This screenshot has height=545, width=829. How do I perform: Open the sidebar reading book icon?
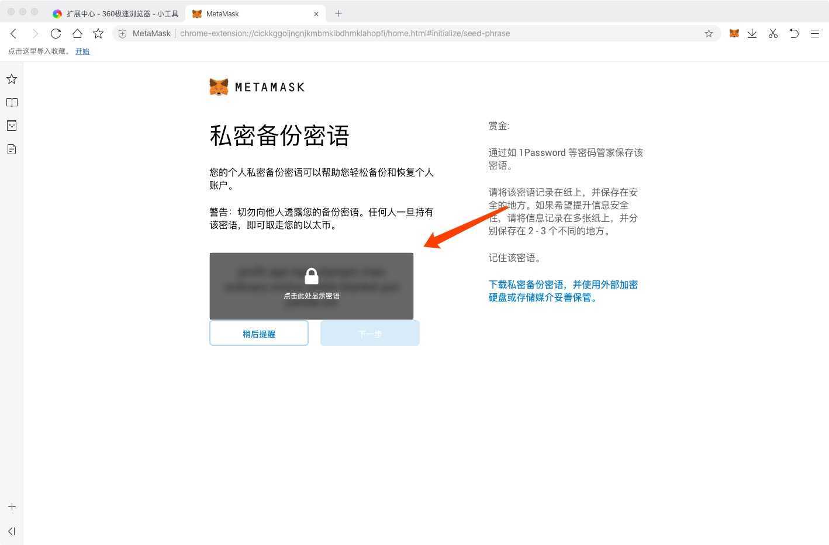point(12,102)
